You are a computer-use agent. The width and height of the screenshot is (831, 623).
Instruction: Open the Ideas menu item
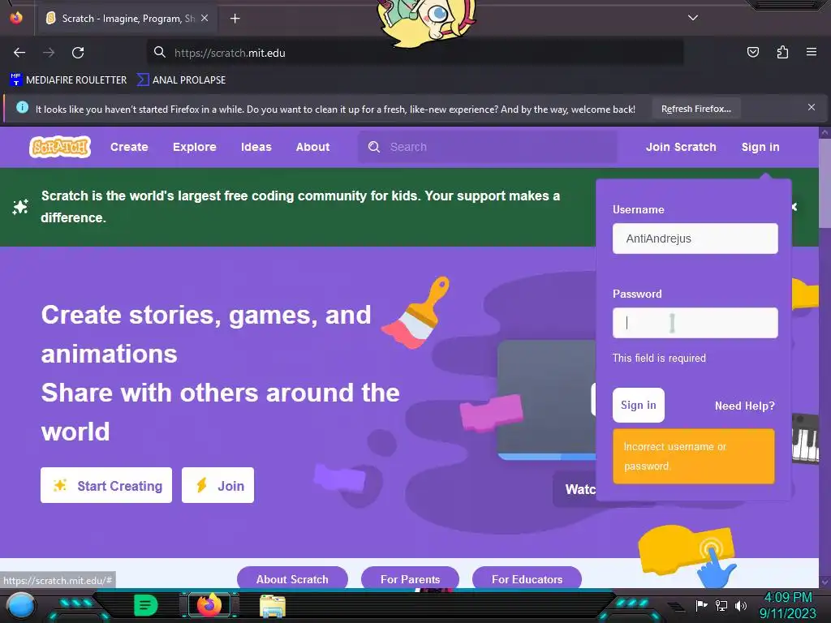256,147
